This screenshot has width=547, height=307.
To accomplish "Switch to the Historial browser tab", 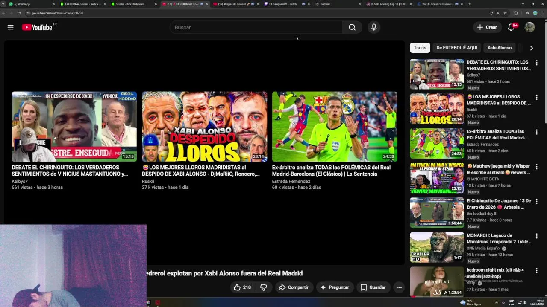I will (x=338, y=4).
